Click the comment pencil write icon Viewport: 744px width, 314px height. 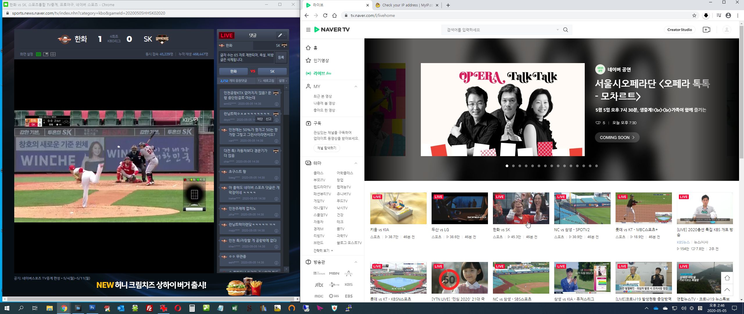click(x=280, y=35)
